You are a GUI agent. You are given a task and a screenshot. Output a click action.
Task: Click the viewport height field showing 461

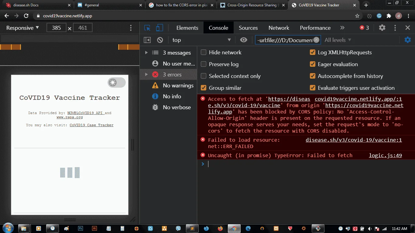pyautogui.click(x=83, y=28)
